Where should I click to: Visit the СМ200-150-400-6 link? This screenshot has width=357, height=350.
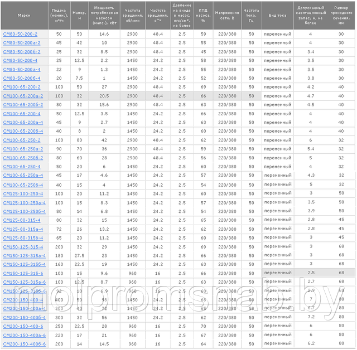pyautogui.click(x=23, y=327)
